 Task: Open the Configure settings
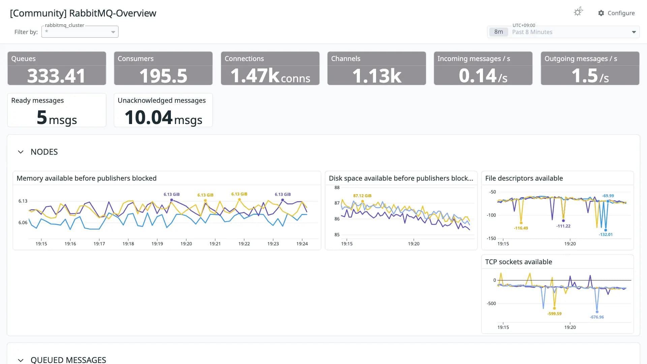coord(616,13)
